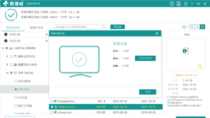Screen dimensions: 210x118
Task: Check the DisplayActivi file checkbox
Action: (x=52, y=101)
